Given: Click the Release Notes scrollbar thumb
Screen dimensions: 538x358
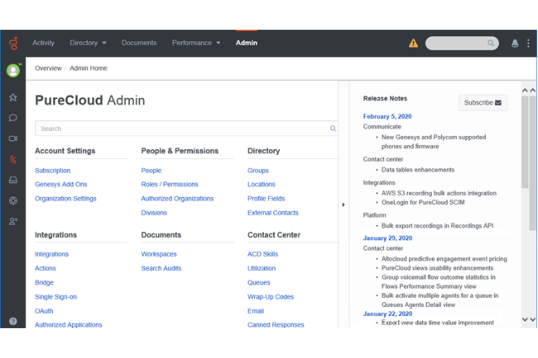Looking at the screenshot, I should click(x=525, y=142).
